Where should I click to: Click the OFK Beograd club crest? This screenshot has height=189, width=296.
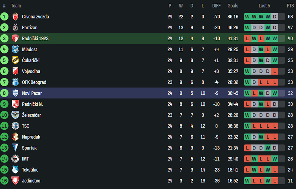tap(15, 82)
